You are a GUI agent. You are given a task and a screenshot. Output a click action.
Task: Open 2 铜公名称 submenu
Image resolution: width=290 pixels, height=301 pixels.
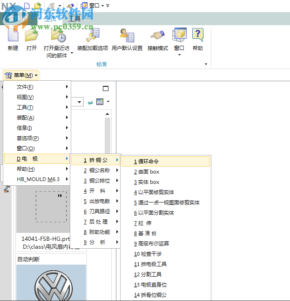96,170
